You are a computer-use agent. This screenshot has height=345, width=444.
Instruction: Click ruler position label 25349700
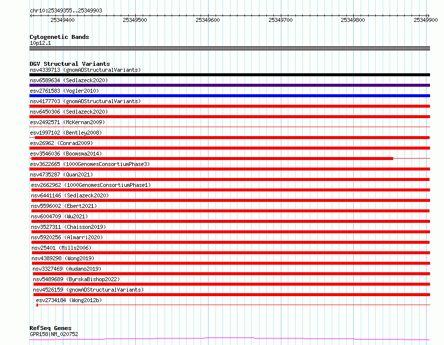tap(280, 20)
